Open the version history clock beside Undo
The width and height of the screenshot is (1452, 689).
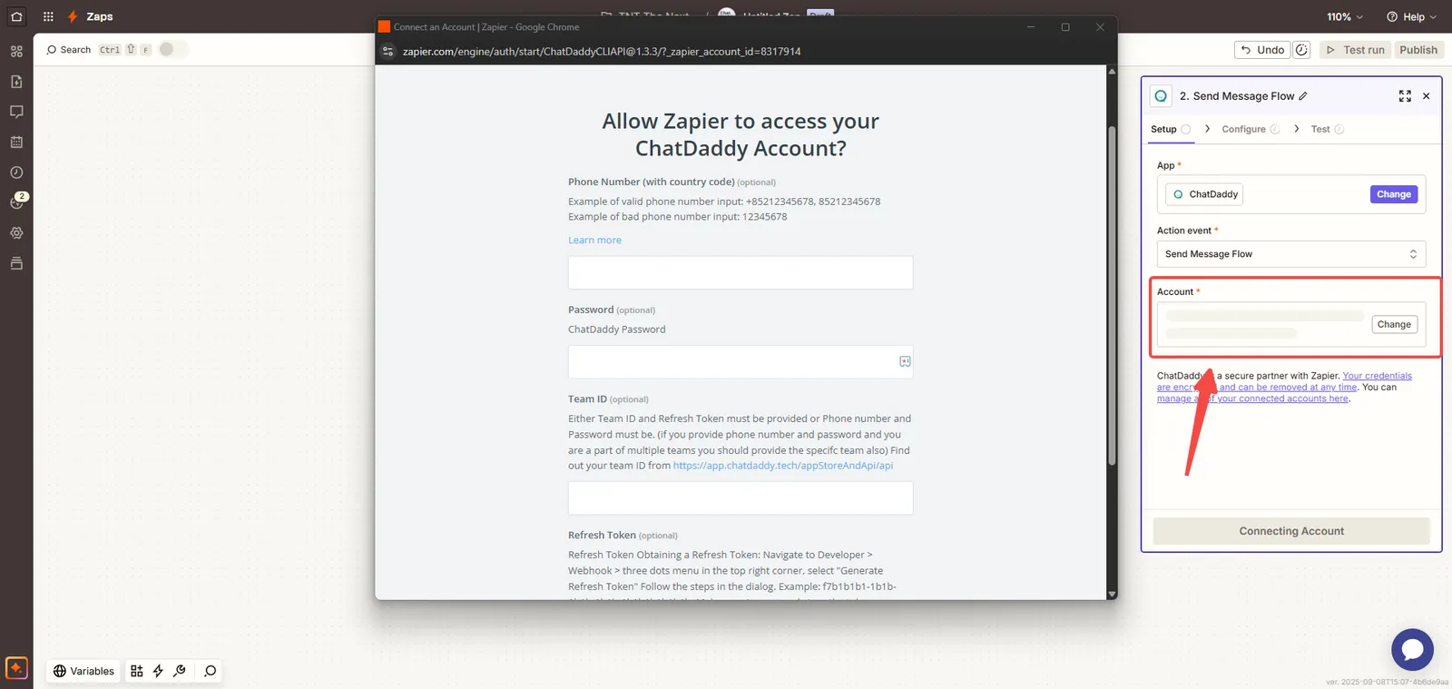1301,50
